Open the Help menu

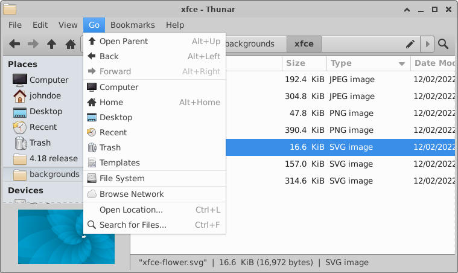pyautogui.click(x=175, y=25)
